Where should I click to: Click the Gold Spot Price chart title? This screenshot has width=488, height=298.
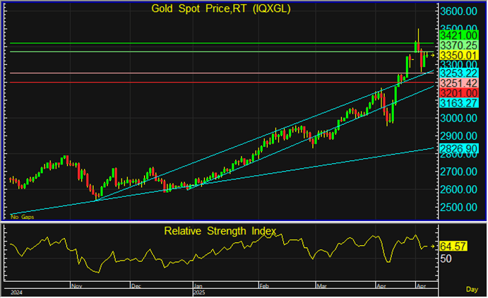pos(221,9)
